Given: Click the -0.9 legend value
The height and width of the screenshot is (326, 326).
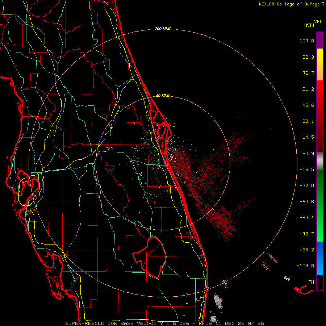Looking at the screenshot, I should 308,154.
